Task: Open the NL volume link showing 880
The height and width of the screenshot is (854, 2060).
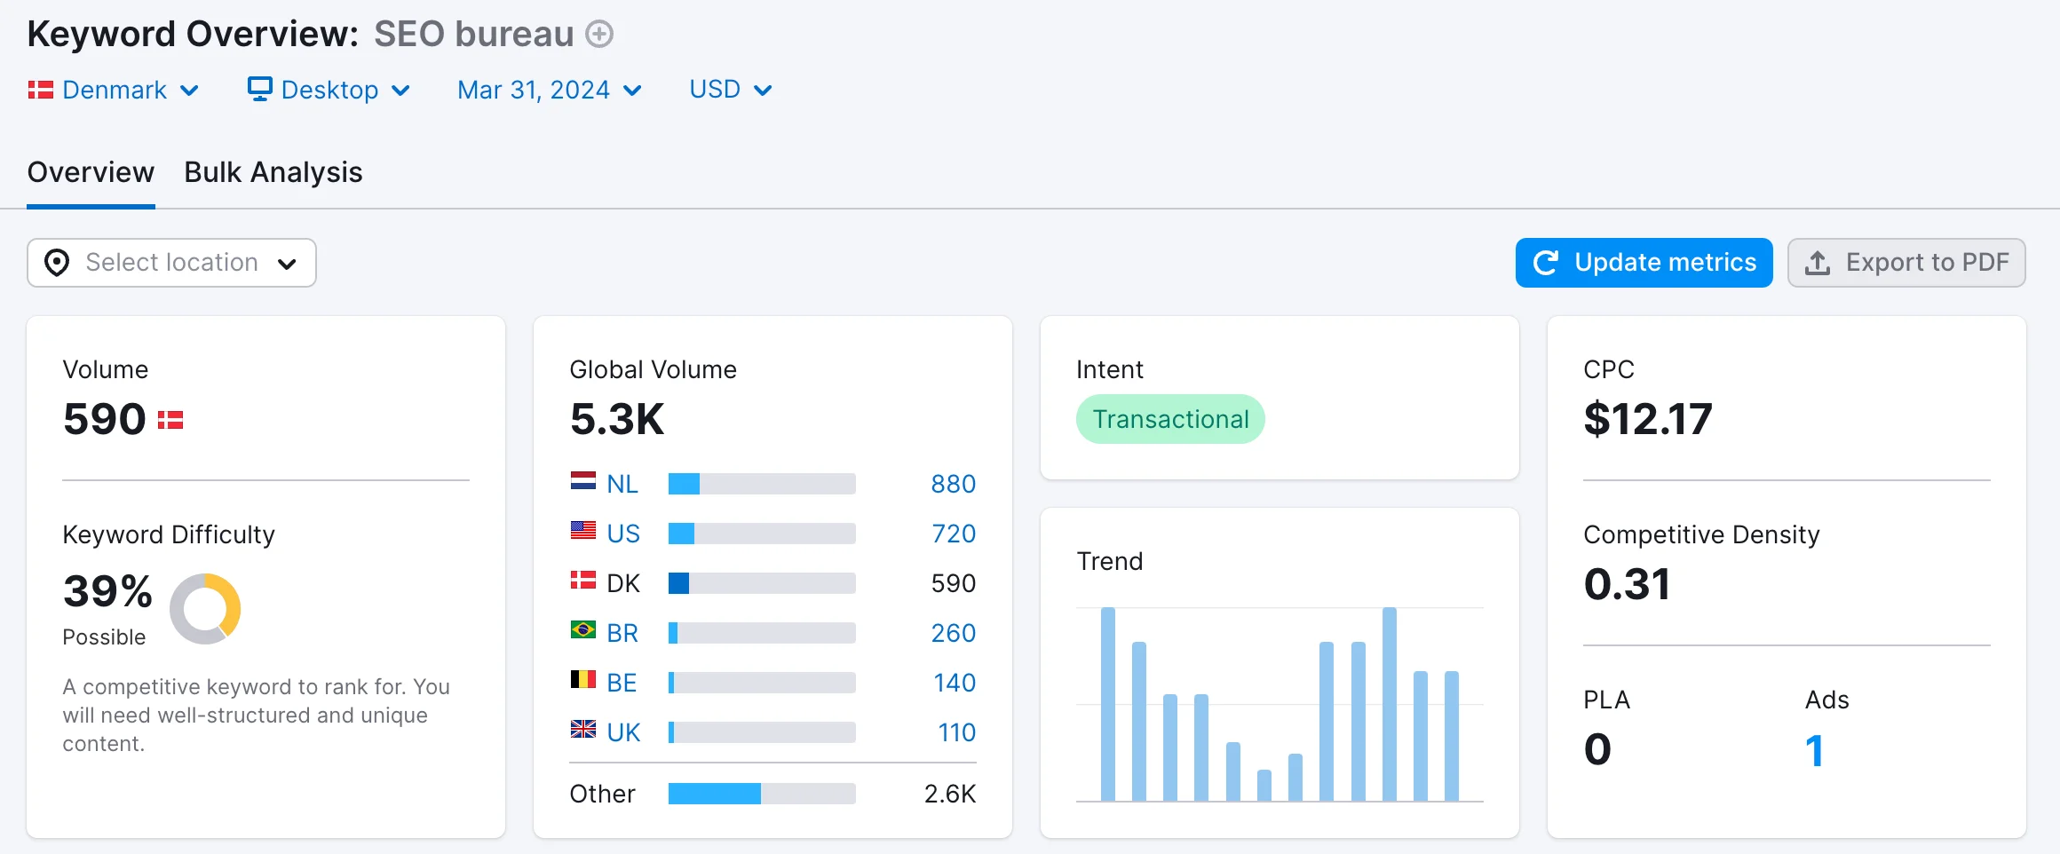Action: (952, 484)
